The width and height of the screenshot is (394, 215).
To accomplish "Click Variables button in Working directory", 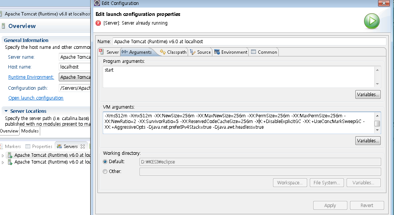I will pyautogui.click(x=363, y=183).
